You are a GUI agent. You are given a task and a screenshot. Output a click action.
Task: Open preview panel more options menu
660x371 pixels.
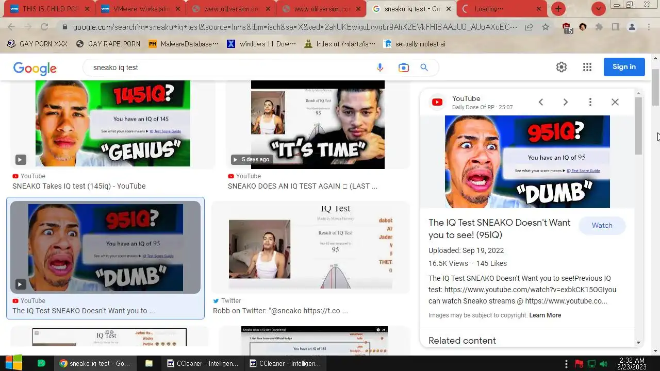tap(590, 102)
